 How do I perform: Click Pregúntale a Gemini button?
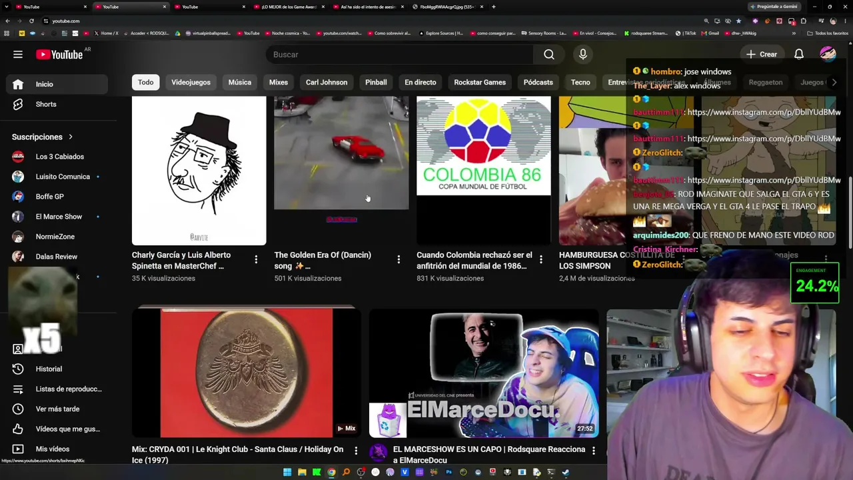coord(773,7)
